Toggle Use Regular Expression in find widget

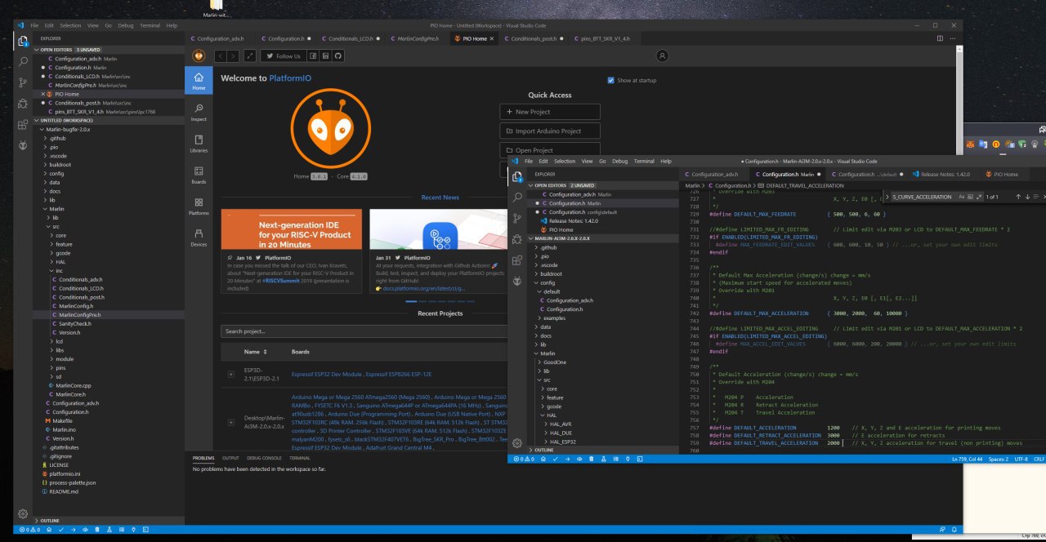coord(978,197)
